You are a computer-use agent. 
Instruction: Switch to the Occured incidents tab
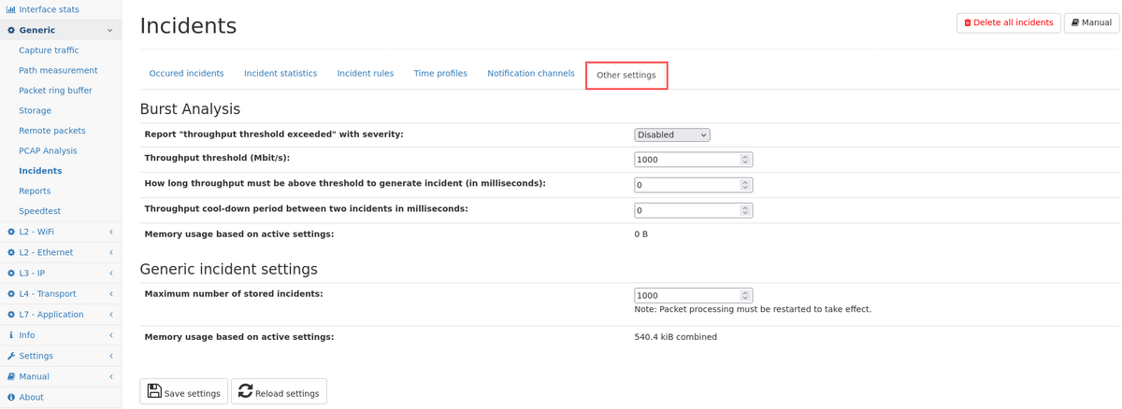(x=186, y=74)
